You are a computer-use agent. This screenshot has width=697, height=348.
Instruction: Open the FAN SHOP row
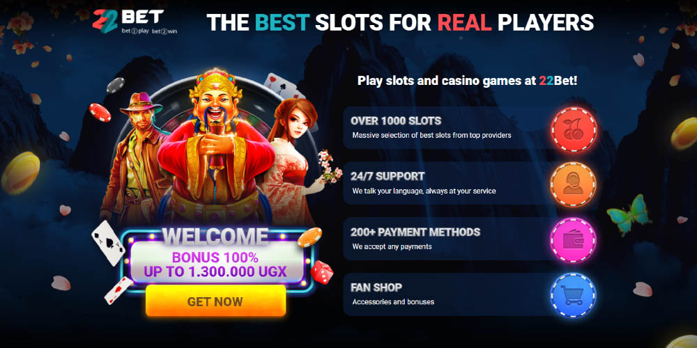tap(470, 294)
